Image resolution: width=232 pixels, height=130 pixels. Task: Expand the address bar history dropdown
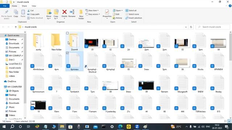click(x=186, y=27)
